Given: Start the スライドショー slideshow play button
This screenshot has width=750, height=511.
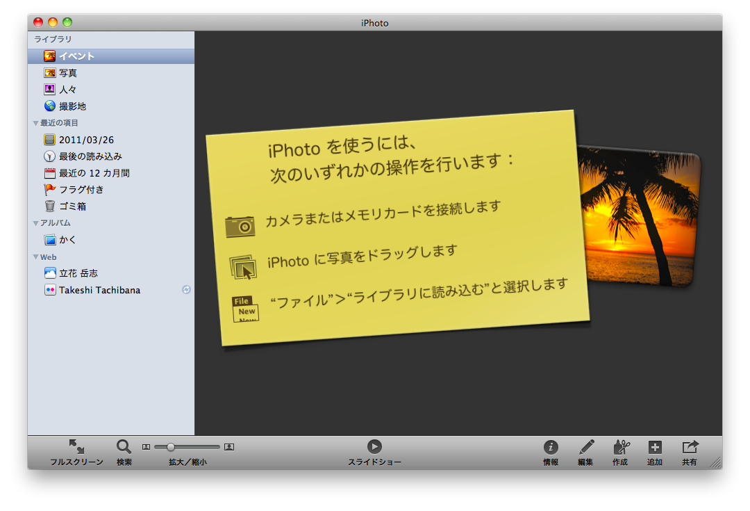Looking at the screenshot, I should click(374, 447).
